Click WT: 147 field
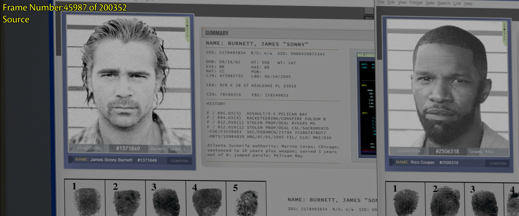Viewport: 519px width, 216px height. 287,63
